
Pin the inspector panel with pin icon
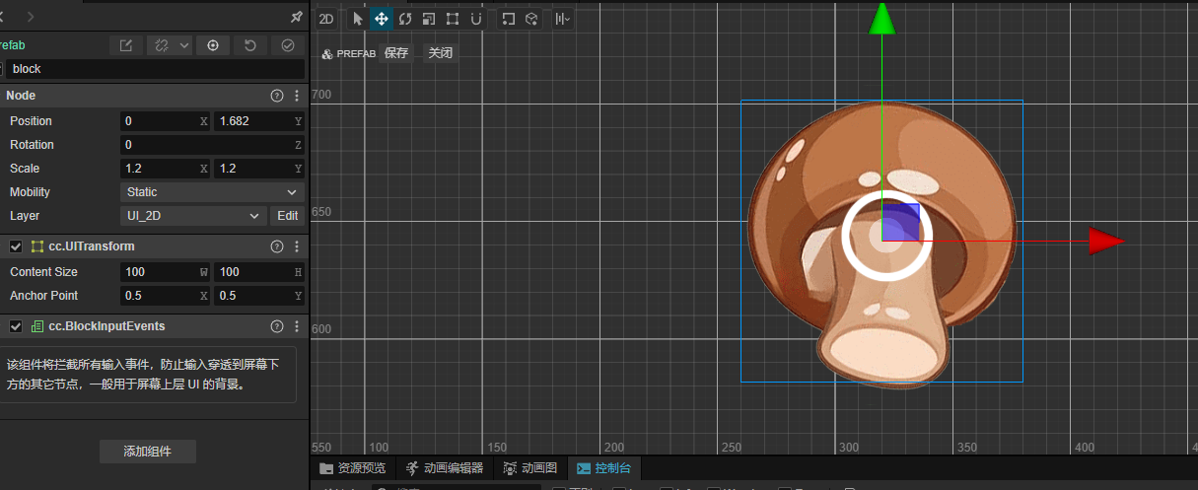[x=297, y=17]
